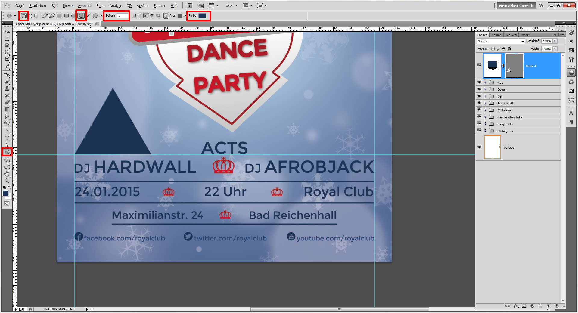Click the Mein Arbeitsbereich button
This screenshot has width=578, height=313.
click(516, 5)
